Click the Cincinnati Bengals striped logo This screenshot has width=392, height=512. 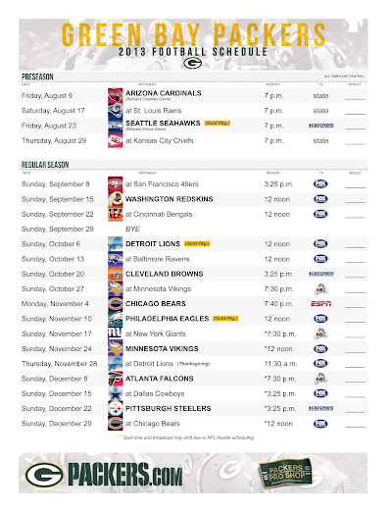[116, 214]
